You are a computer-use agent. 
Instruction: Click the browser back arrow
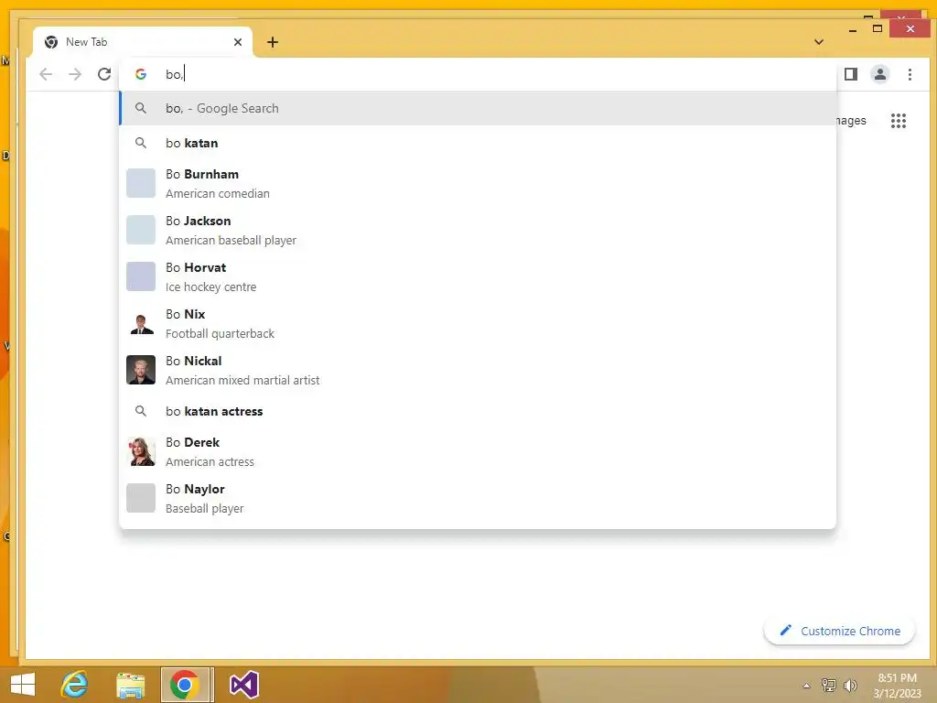pyautogui.click(x=46, y=74)
